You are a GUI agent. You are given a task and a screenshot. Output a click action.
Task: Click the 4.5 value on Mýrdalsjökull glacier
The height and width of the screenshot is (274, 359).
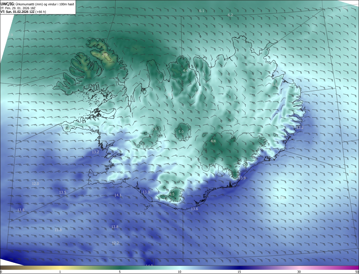click(172, 194)
